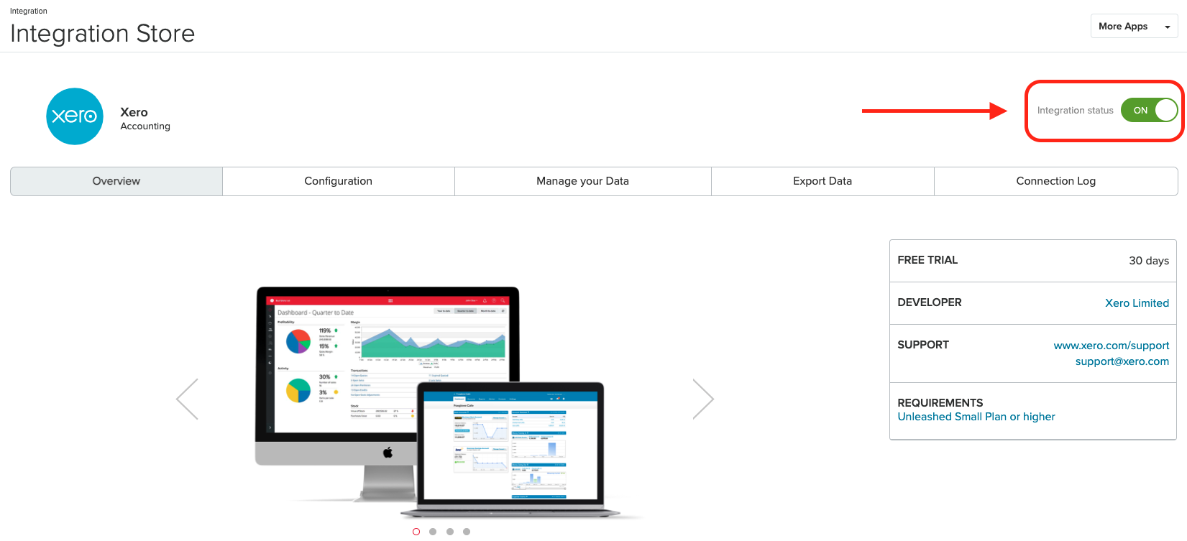The height and width of the screenshot is (541, 1187).
Task: Show previous carousel image with left arrow
Action: click(x=187, y=399)
